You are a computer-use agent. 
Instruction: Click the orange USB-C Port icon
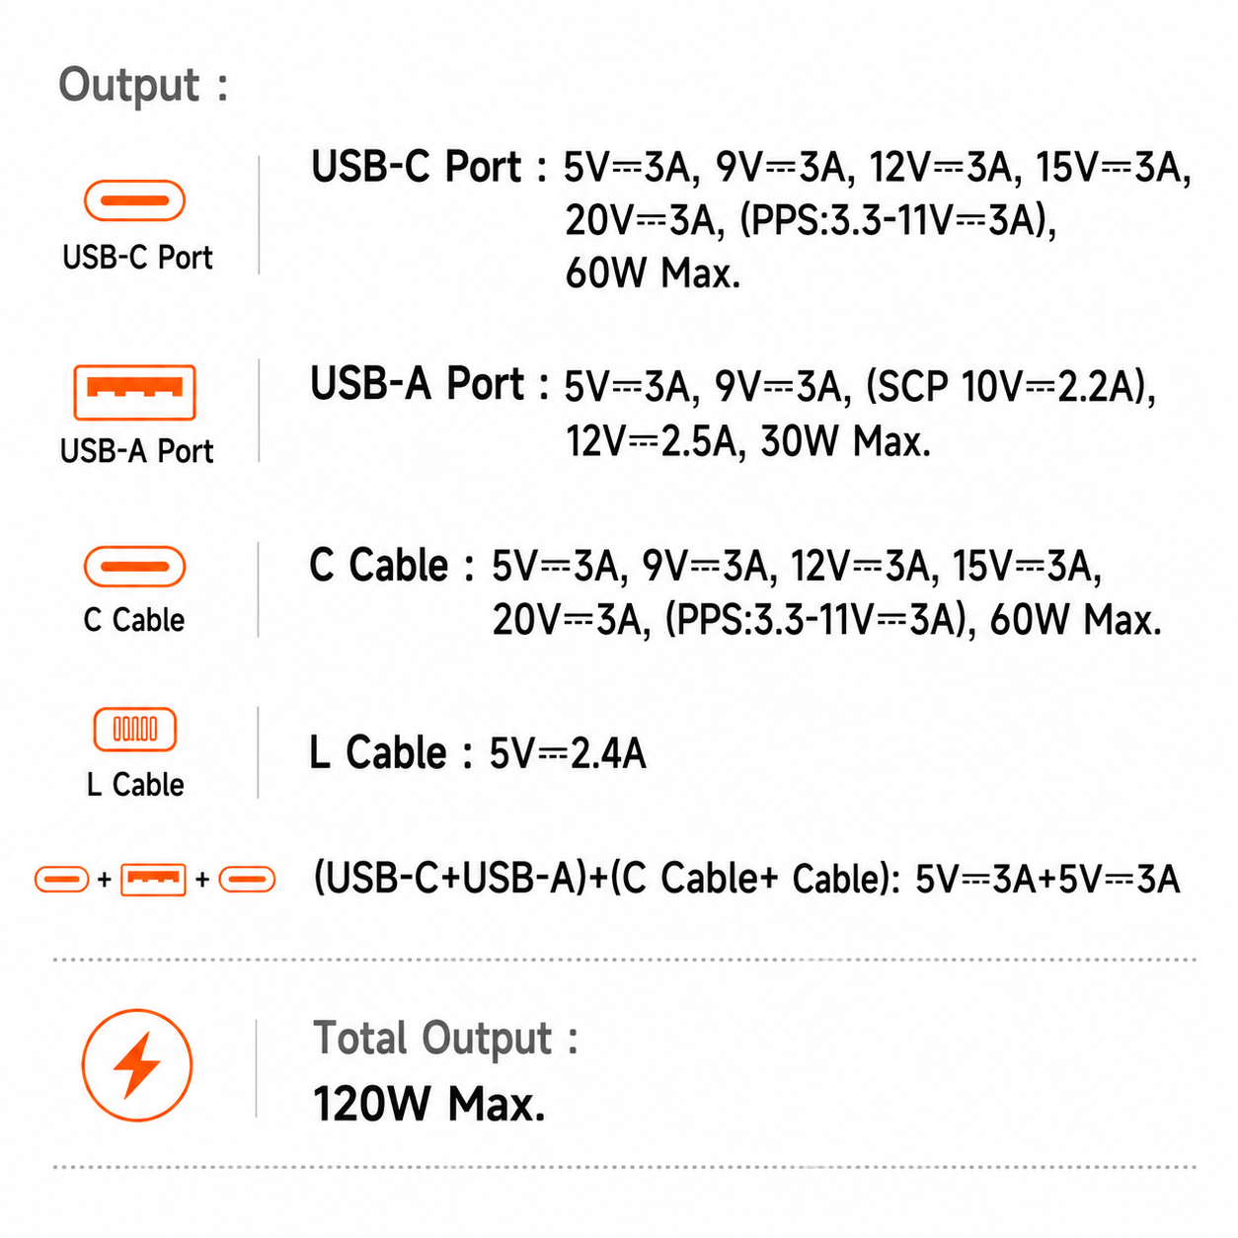[134, 200]
